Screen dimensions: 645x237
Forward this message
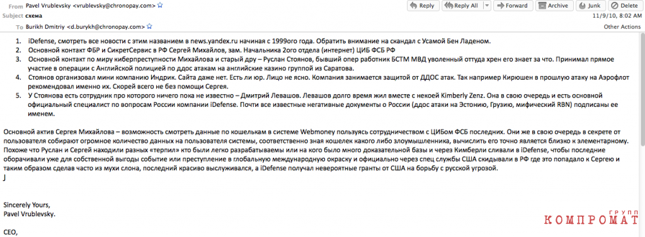point(513,6)
